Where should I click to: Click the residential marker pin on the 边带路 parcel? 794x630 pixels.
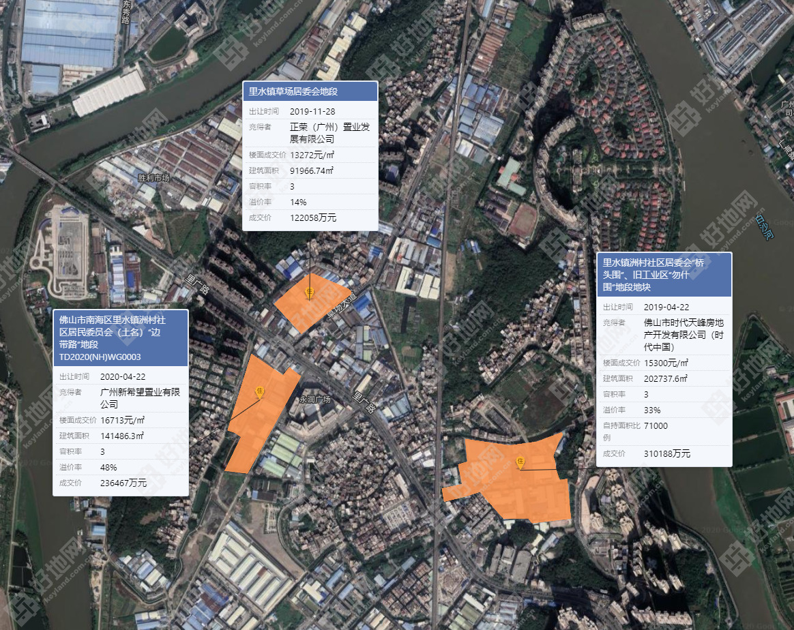click(259, 392)
